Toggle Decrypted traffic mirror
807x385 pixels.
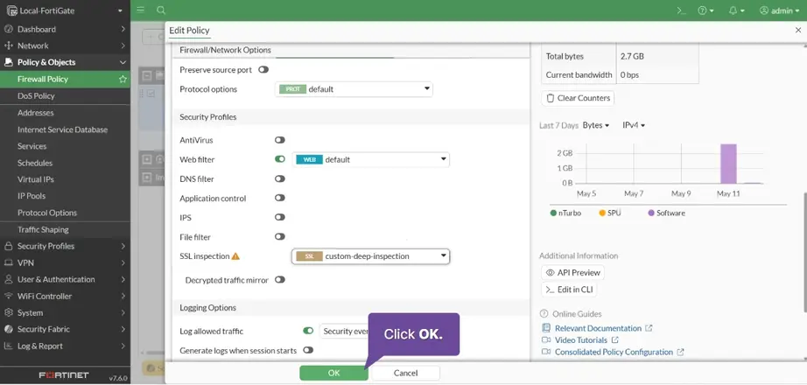pos(280,279)
